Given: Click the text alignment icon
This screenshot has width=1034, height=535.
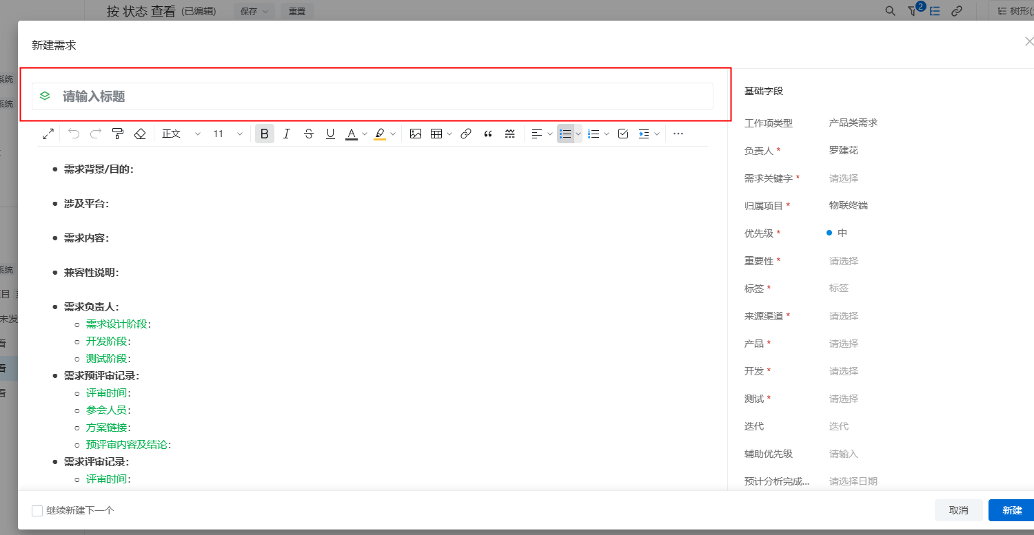Looking at the screenshot, I should 537,134.
